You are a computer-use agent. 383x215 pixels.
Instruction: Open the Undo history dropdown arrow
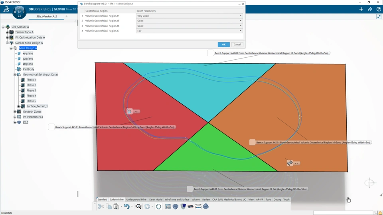click(x=132, y=207)
